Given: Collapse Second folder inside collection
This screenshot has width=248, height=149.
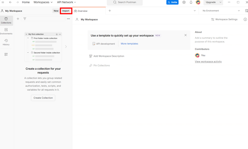Looking at the screenshot, I should (x=28, y=53).
